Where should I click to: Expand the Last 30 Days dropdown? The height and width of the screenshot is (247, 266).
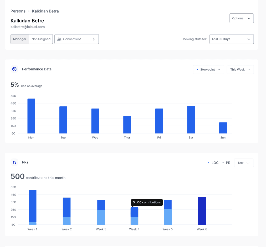point(231,39)
